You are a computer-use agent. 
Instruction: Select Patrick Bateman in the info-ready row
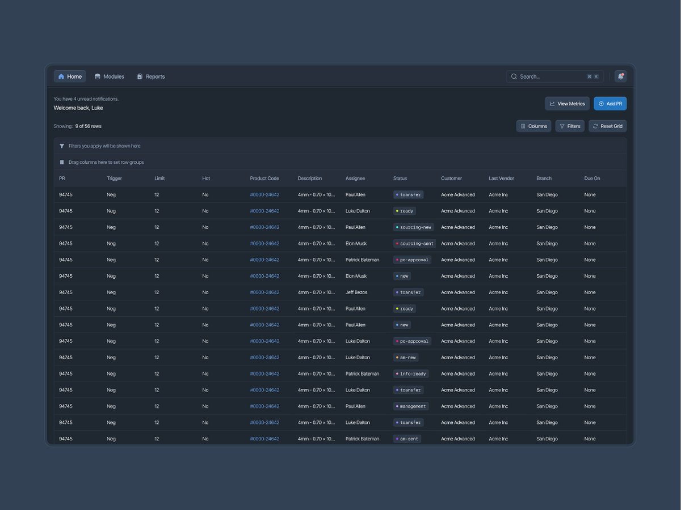[x=362, y=374]
